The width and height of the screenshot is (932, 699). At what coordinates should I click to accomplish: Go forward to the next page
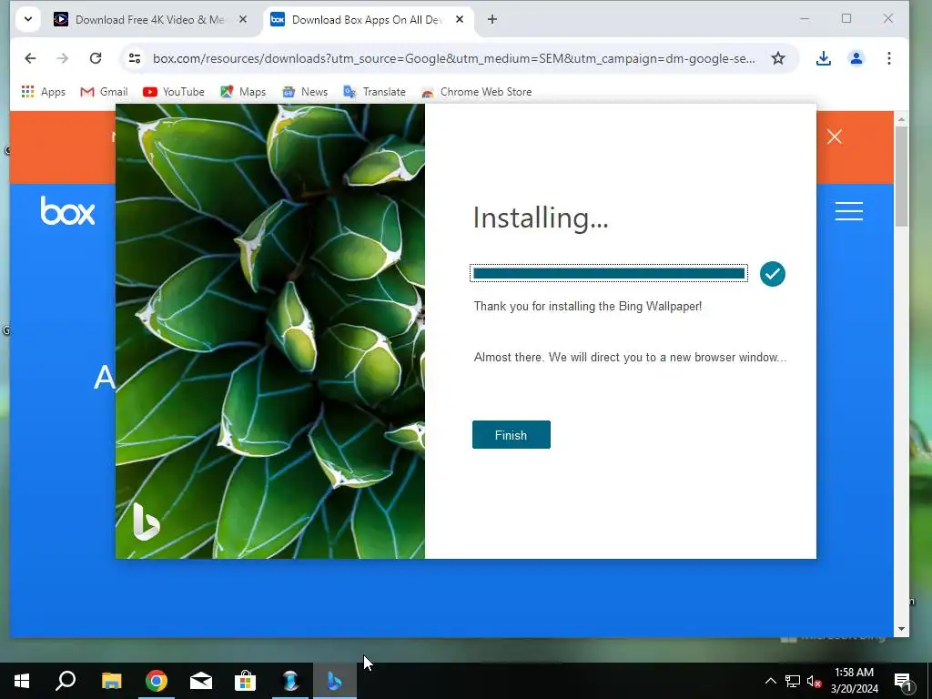tap(63, 58)
